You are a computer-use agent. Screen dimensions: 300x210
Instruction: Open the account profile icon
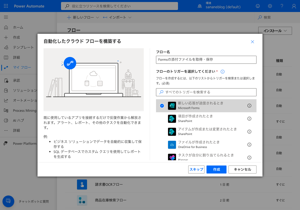click(294, 6)
